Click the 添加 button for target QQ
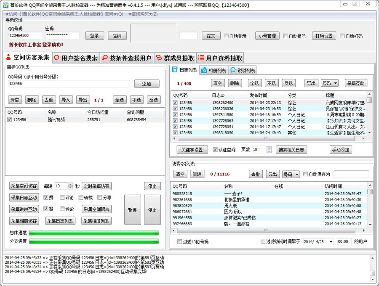This screenshot has height=286, width=379. [147, 84]
